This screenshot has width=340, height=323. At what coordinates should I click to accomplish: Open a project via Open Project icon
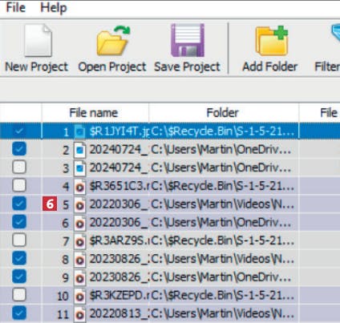point(113,40)
